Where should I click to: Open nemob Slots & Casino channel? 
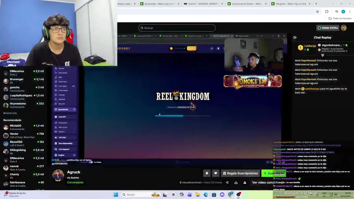[x=24, y=168]
